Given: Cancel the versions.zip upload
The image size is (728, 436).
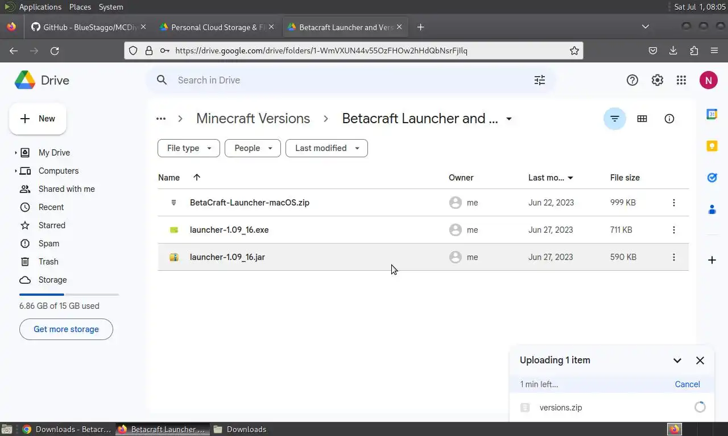Looking at the screenshot, I should click(x=687, y=384).
